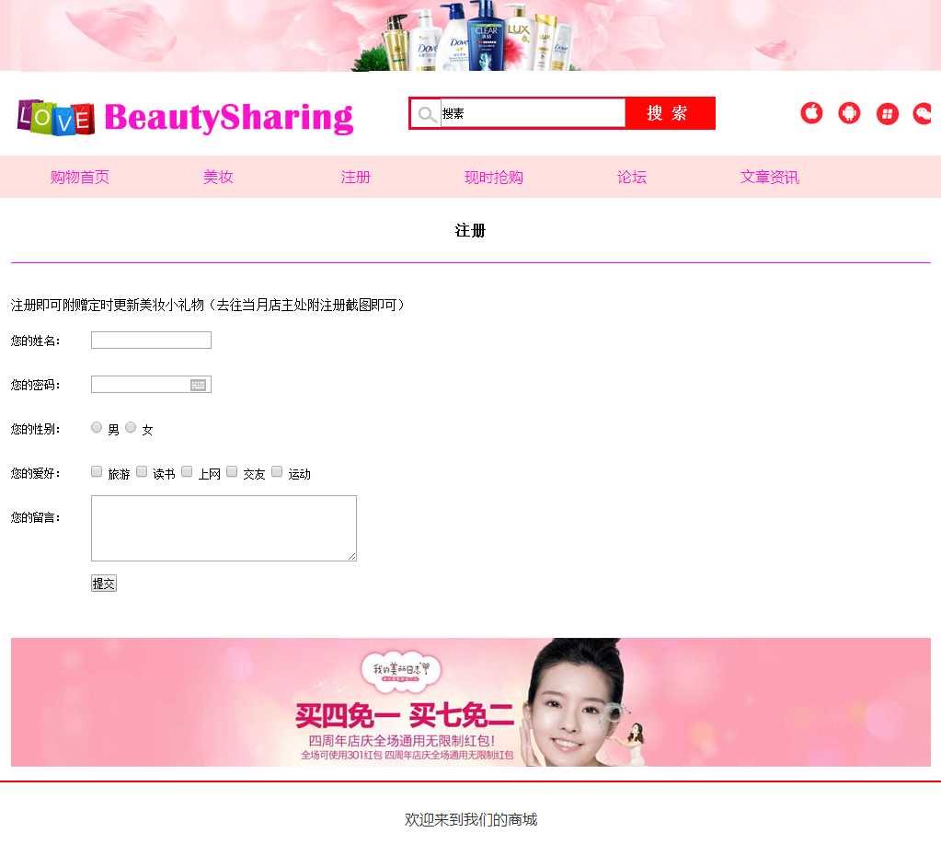The image size is (941, 856).
Task: Click the 买四免一 promotional banner
Action: click(x=470, y=702)
